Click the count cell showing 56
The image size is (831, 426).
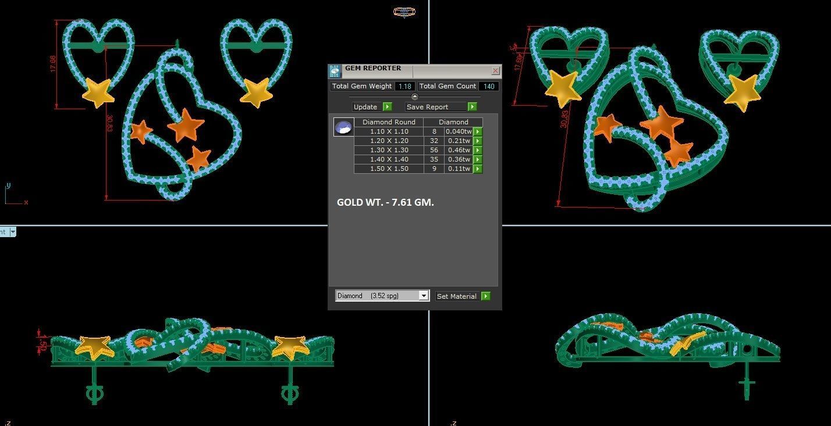(434, 151)
